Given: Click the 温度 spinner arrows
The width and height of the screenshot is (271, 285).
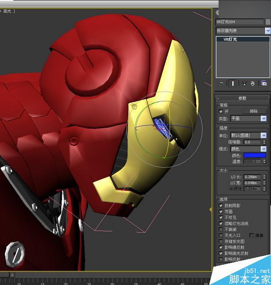Looking at the screenshot, I should pyautogui.click(x=264, y=161).
